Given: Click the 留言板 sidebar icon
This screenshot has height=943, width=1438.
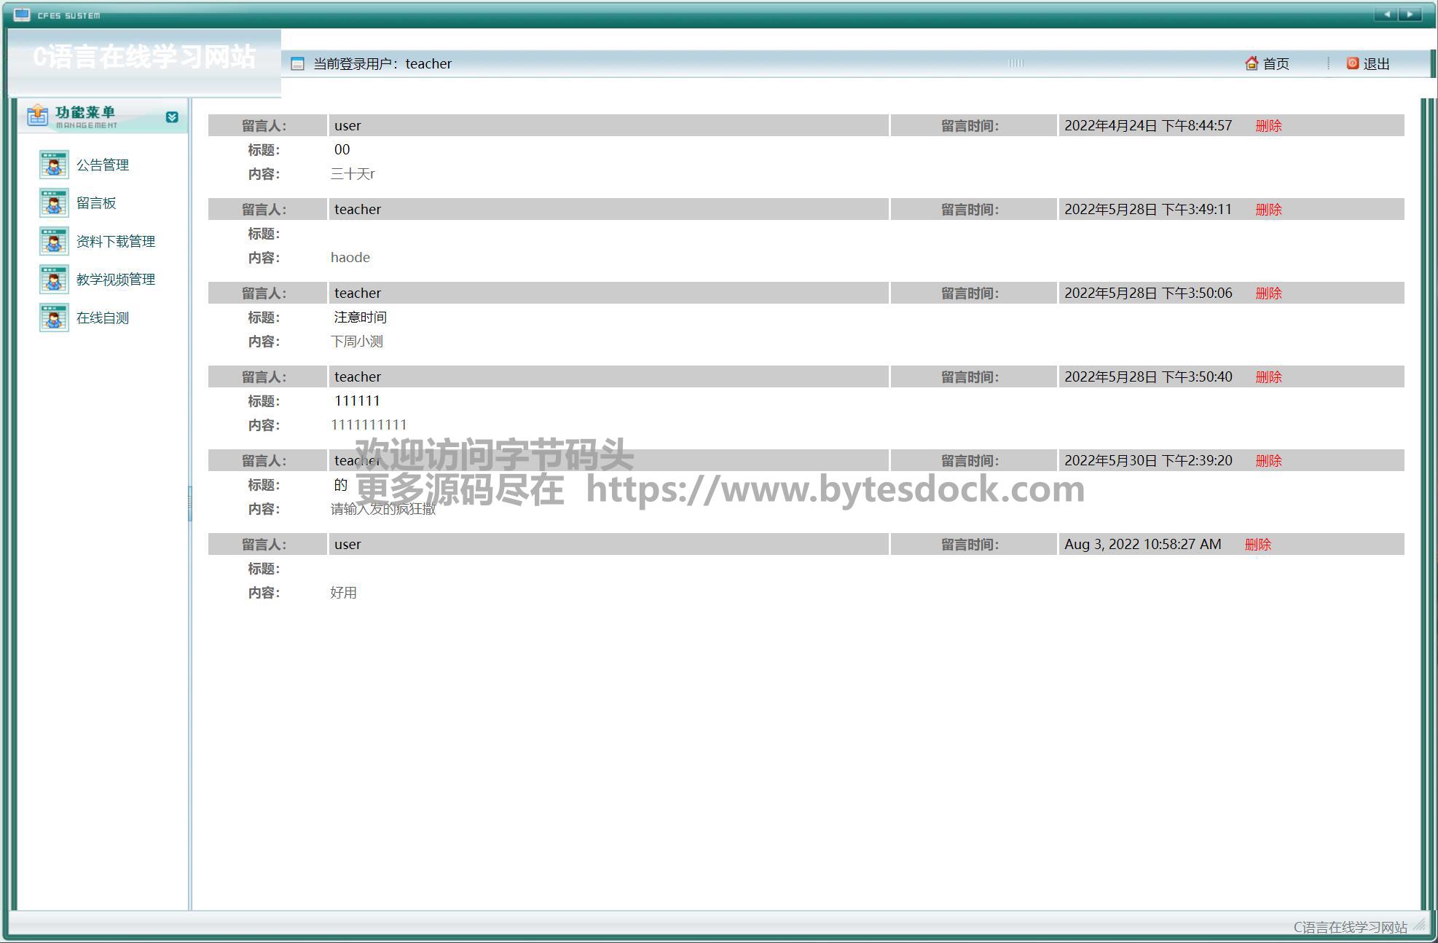Looking at the screenshot, I should 54,203.
